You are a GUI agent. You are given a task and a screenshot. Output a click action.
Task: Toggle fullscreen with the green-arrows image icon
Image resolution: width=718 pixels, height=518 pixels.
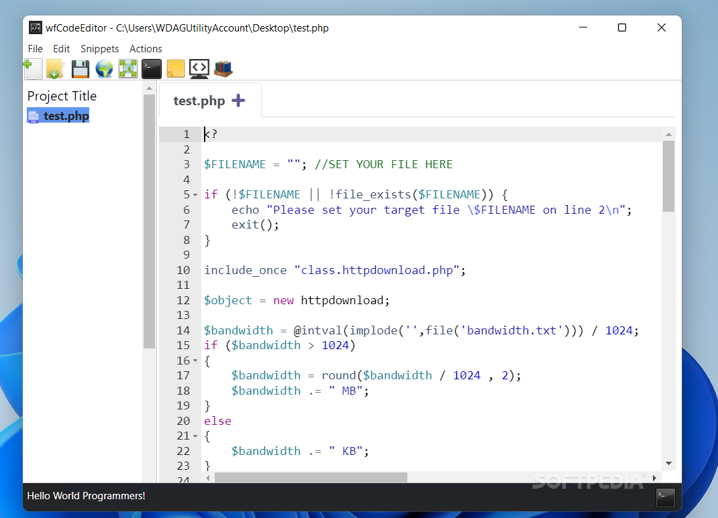click(127, 69)
